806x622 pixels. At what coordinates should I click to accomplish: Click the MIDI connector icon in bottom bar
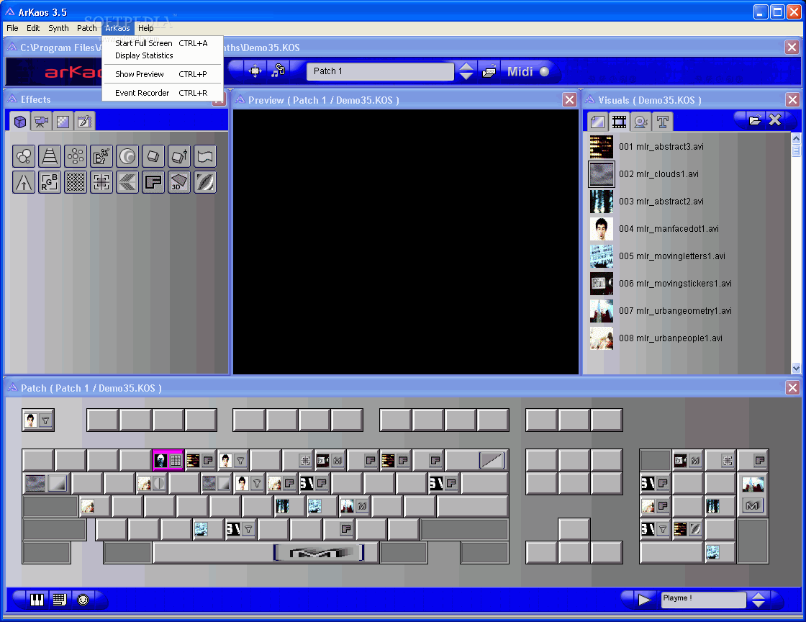[x=83, y=600]
